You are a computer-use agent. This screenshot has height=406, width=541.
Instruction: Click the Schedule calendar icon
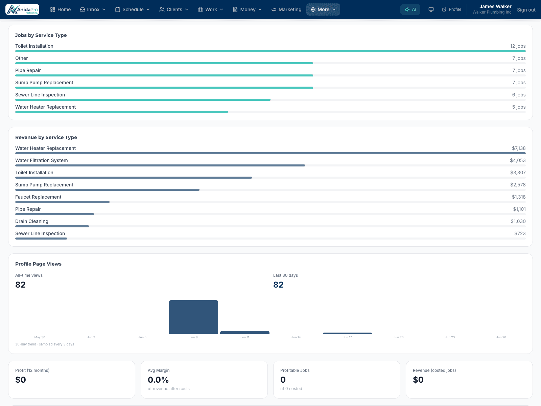click(x=118, y=9)
